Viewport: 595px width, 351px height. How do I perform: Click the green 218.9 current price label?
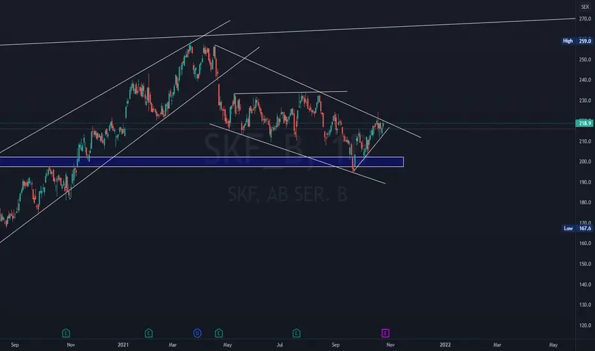coord(585,123)
